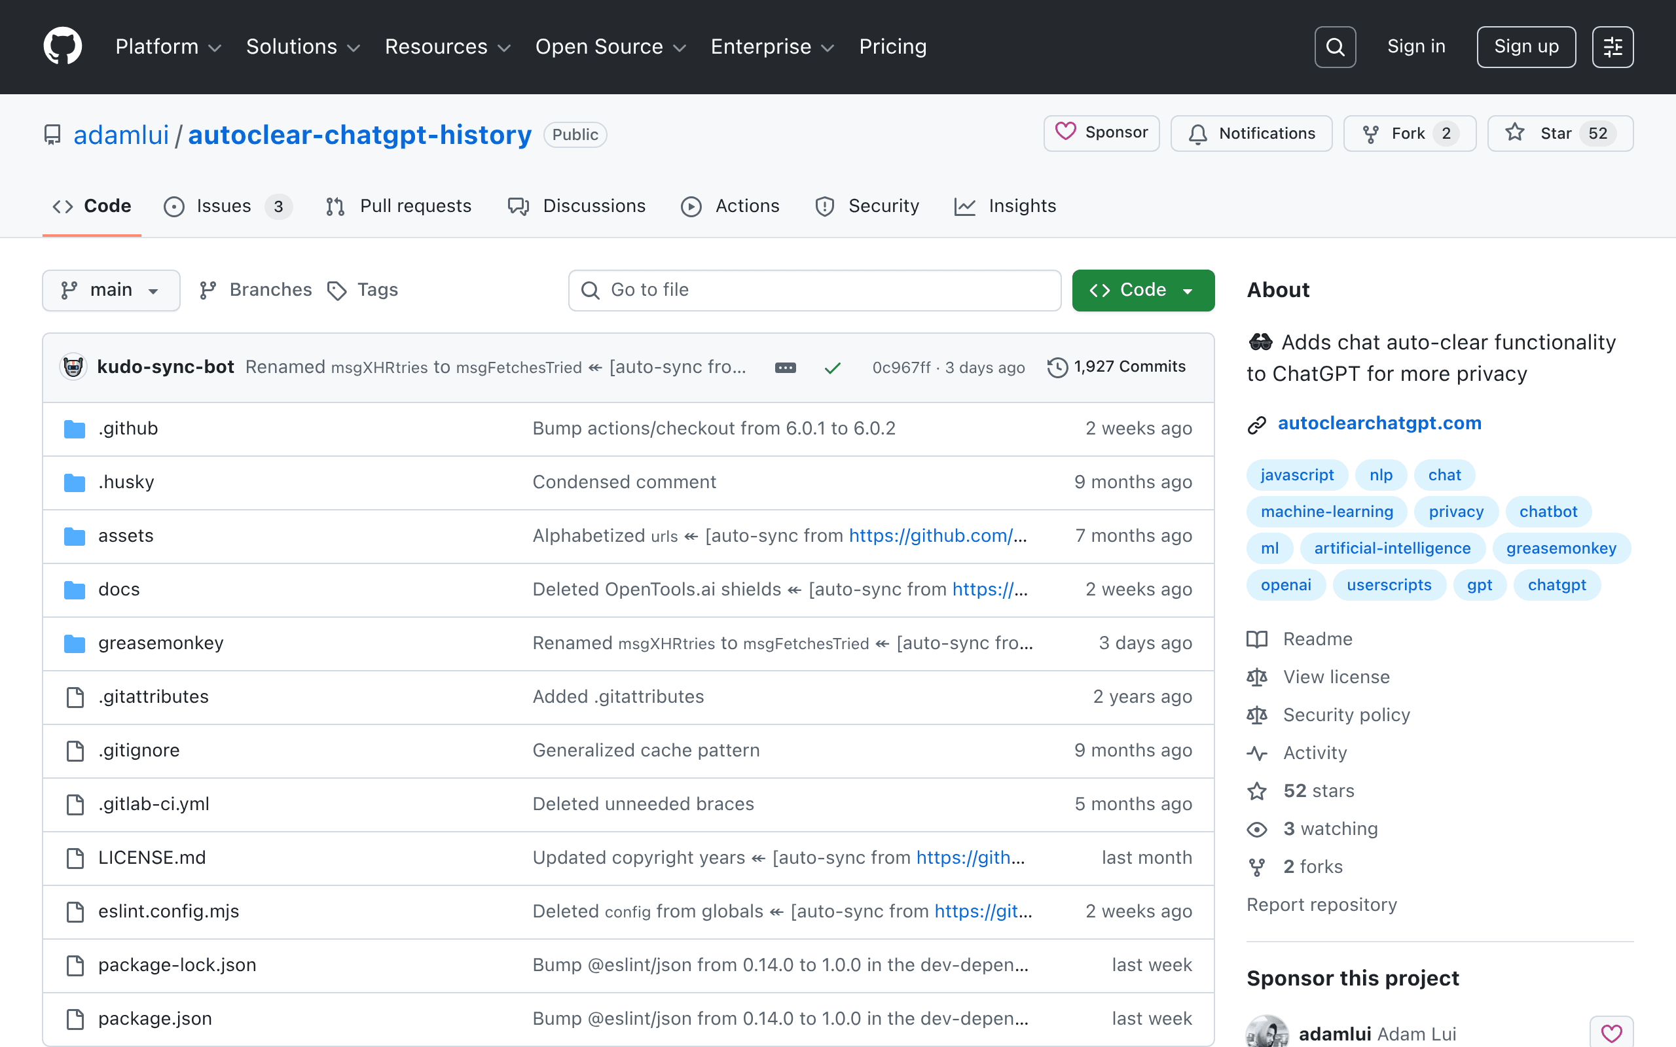The image size is (1676, 1047).
Task: Open Notifications bell button
Action: coord(1250,133)
